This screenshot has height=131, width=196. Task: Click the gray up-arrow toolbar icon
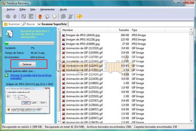(15, 16)
